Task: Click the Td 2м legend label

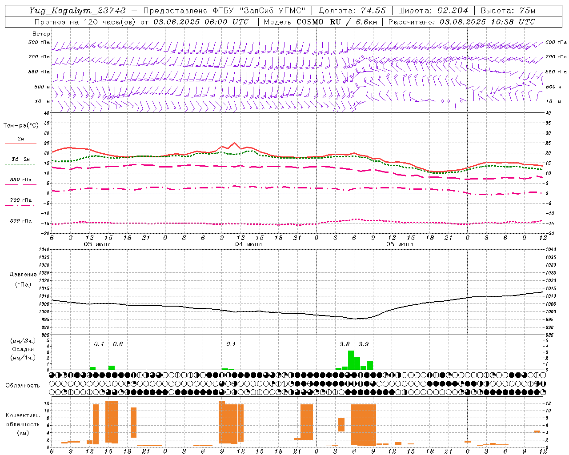Action: click(x=21, y=159)
